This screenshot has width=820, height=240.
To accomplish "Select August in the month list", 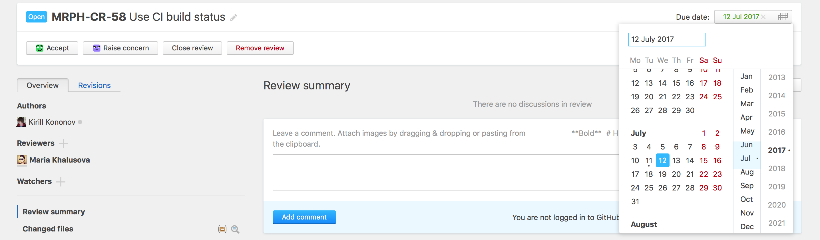I will [747, 172].
